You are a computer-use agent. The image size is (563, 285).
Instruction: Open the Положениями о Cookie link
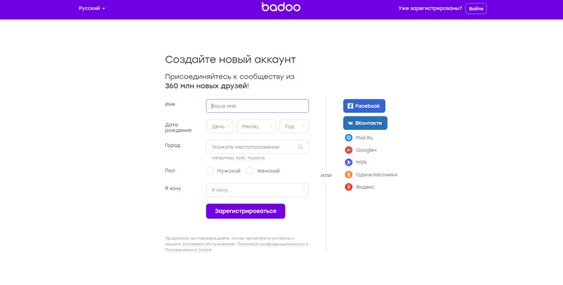(188, 250)
